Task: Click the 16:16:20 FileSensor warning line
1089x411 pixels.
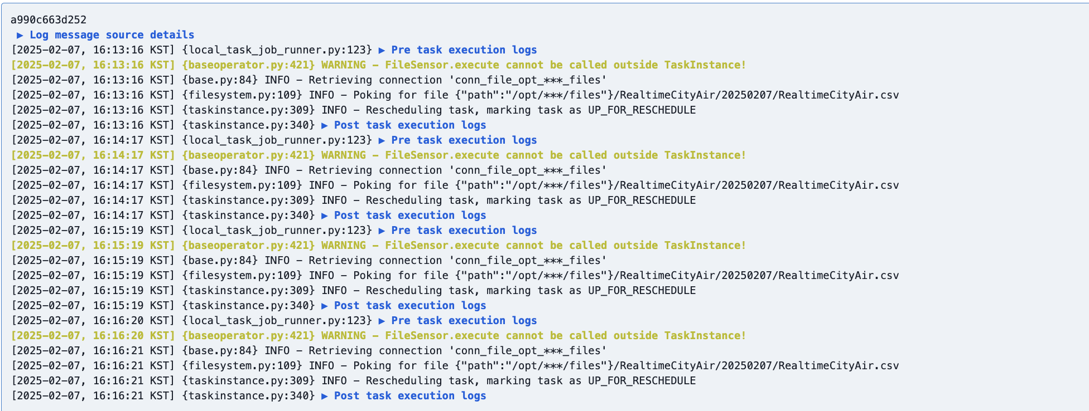Action: point(378,336)
